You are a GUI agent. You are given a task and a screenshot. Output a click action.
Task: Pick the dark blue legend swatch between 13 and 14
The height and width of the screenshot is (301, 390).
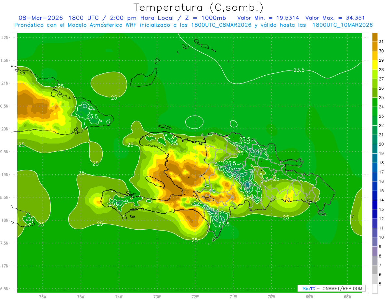click(375, 205)
